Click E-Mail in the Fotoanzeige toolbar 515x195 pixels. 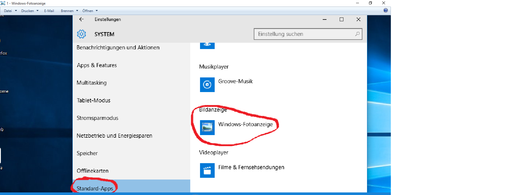click(49, 11)
